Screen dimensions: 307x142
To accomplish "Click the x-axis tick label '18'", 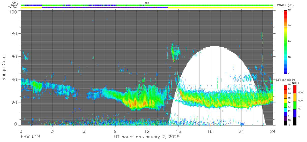I will click(x=210, y=131).
